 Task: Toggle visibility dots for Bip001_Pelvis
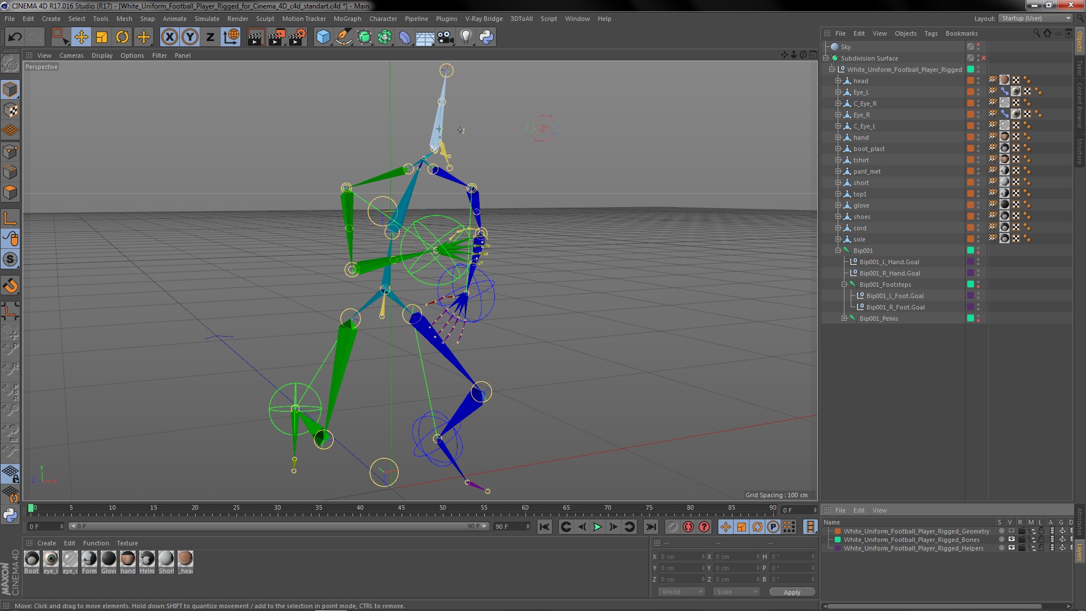978,319
